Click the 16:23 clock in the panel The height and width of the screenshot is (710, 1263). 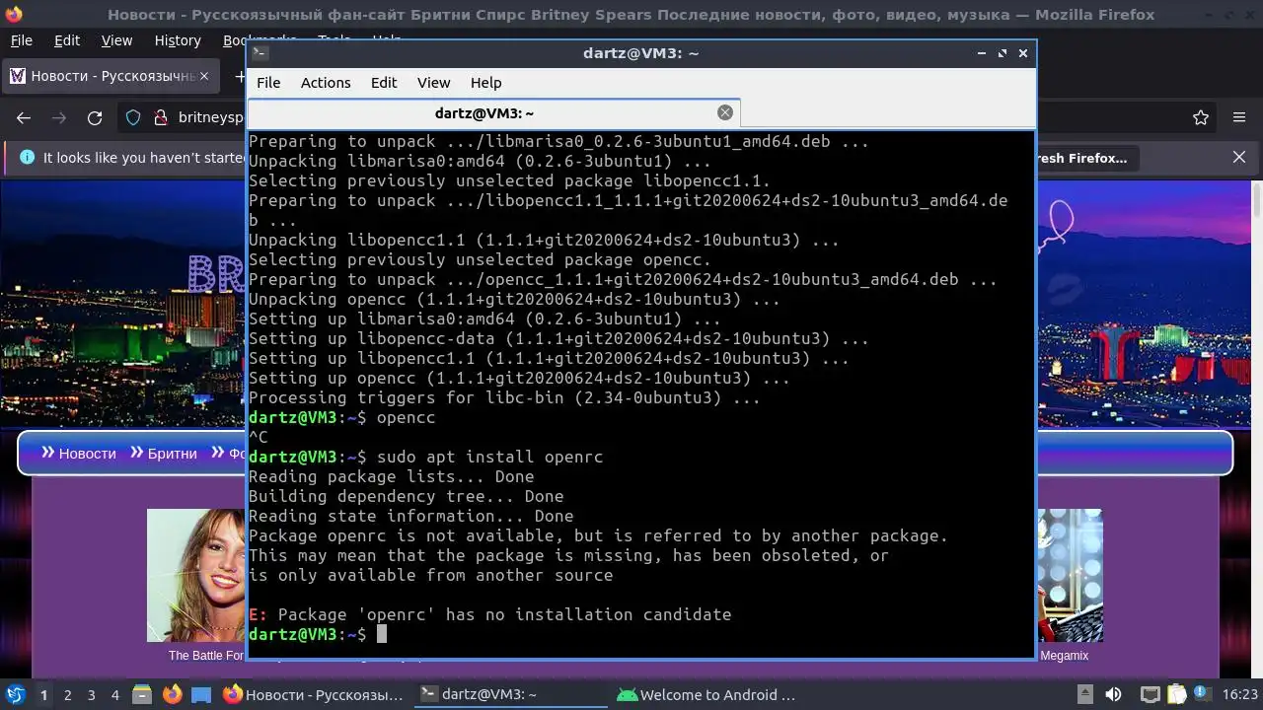pyautogui.click(x=1239, y=694)
